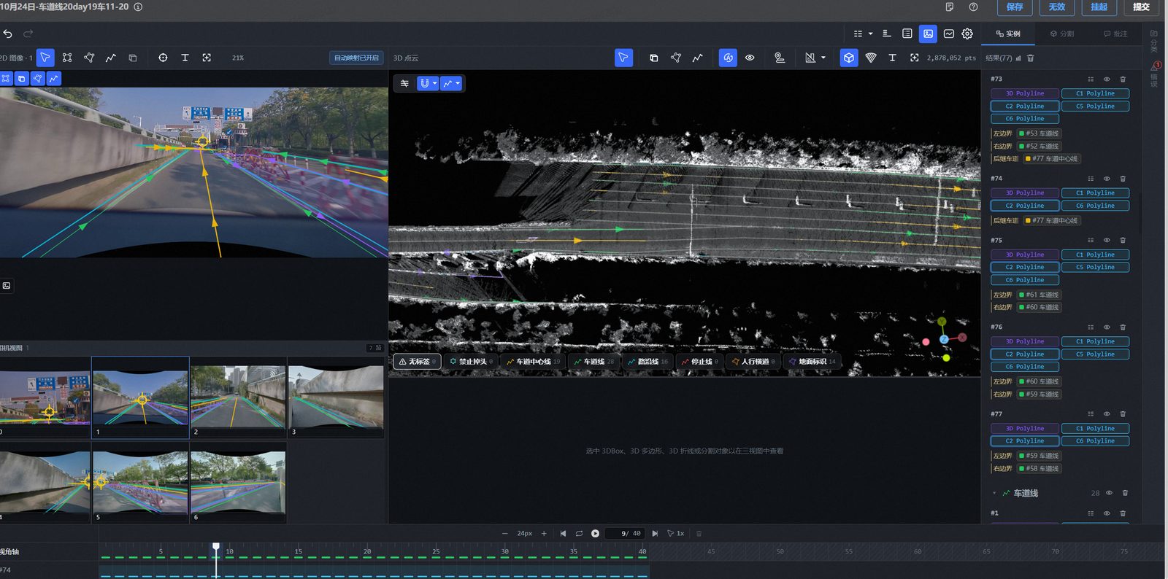
Task: Select the 2D text tool
Action: point(185,58)
